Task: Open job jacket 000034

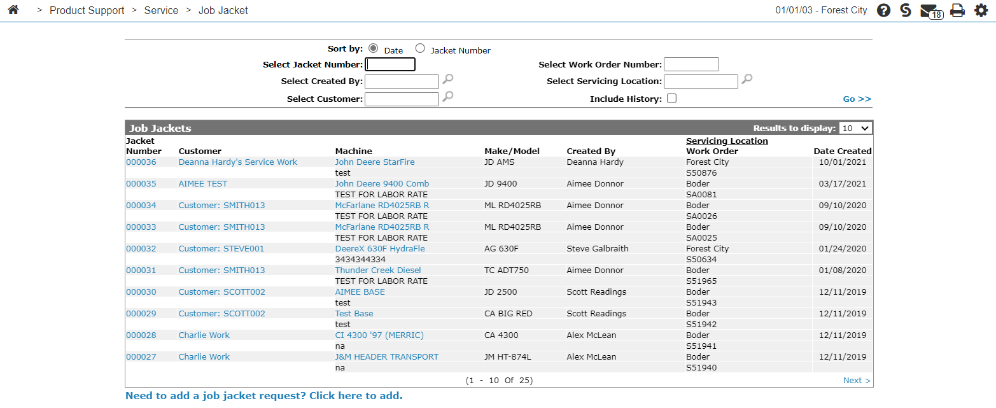Action: pos(141,206)
